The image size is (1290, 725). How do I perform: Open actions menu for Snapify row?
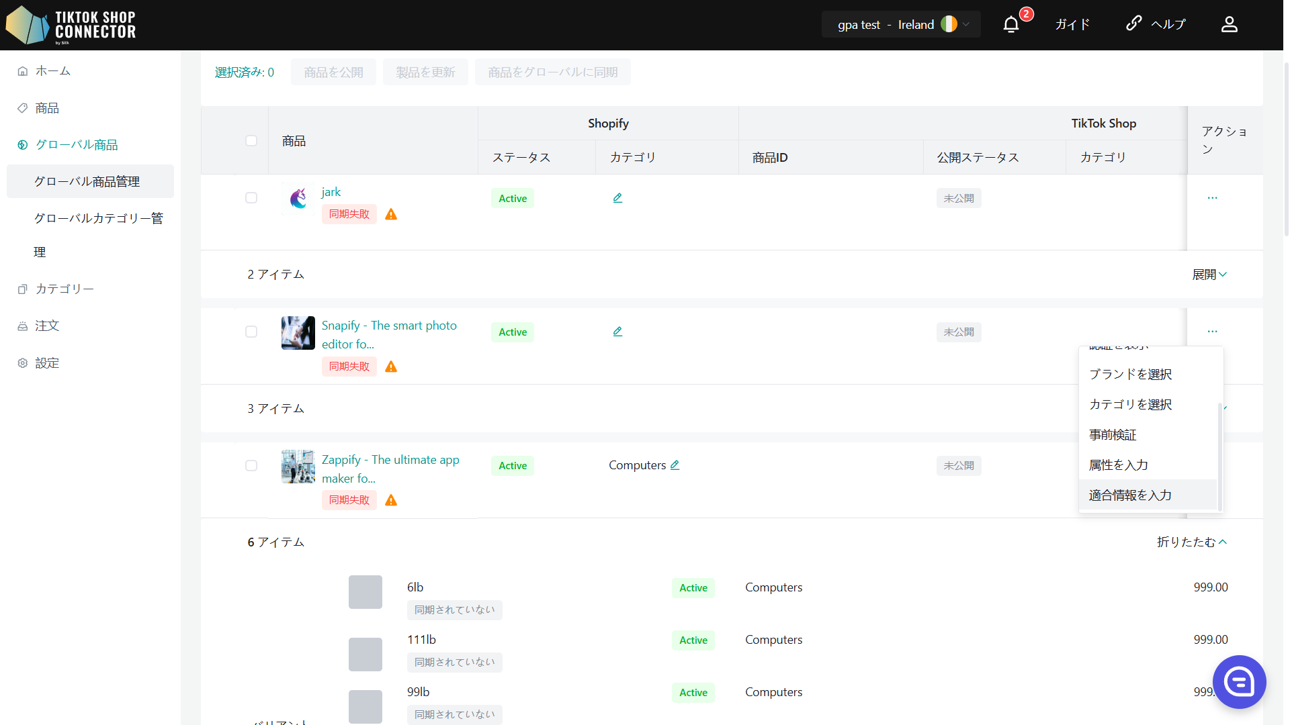[x=1212, y=332]
